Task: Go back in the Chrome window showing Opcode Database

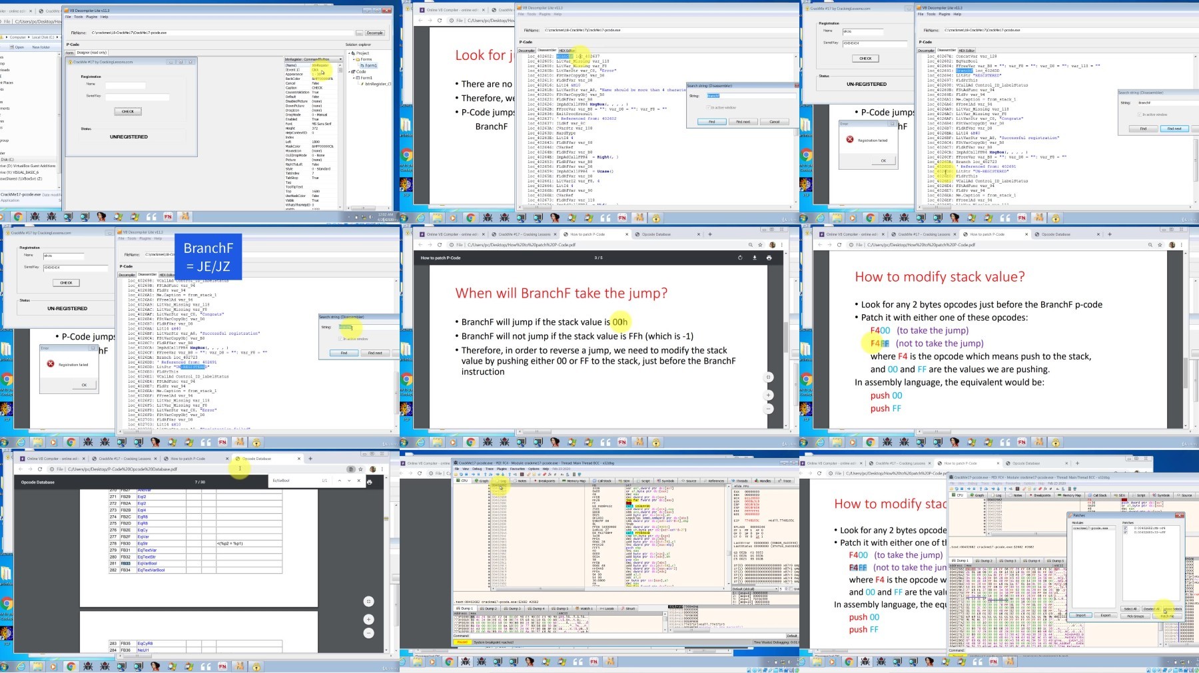Action: pyautogui.click(x=20, y=469)
